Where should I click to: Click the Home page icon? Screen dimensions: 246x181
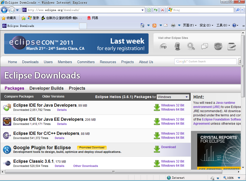142,25
